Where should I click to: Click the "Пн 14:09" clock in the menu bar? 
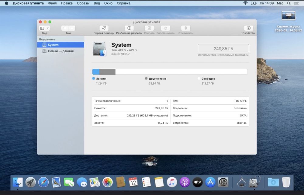point(267,3)
